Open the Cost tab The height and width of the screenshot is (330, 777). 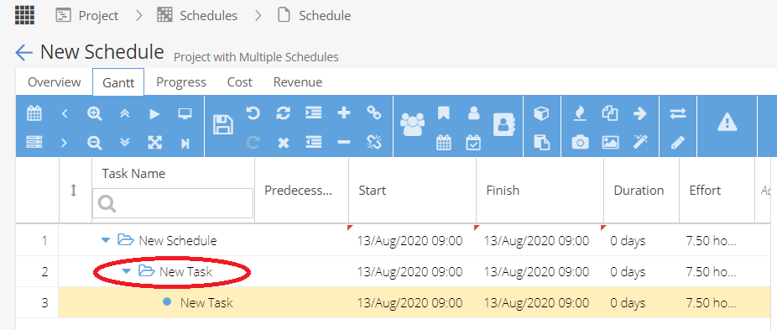coord(239,82)
